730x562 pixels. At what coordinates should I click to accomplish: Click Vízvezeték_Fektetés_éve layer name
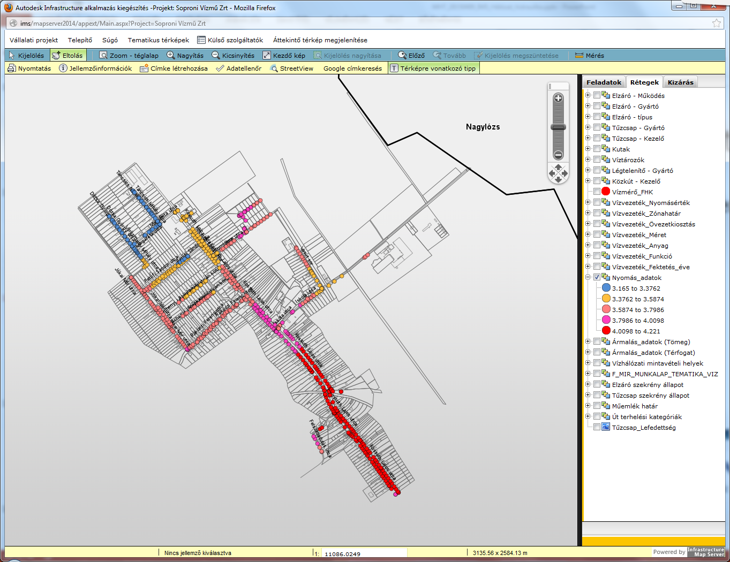pos(651,267)
